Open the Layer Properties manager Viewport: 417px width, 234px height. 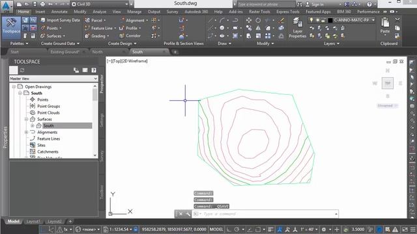[x=297, y=28]
